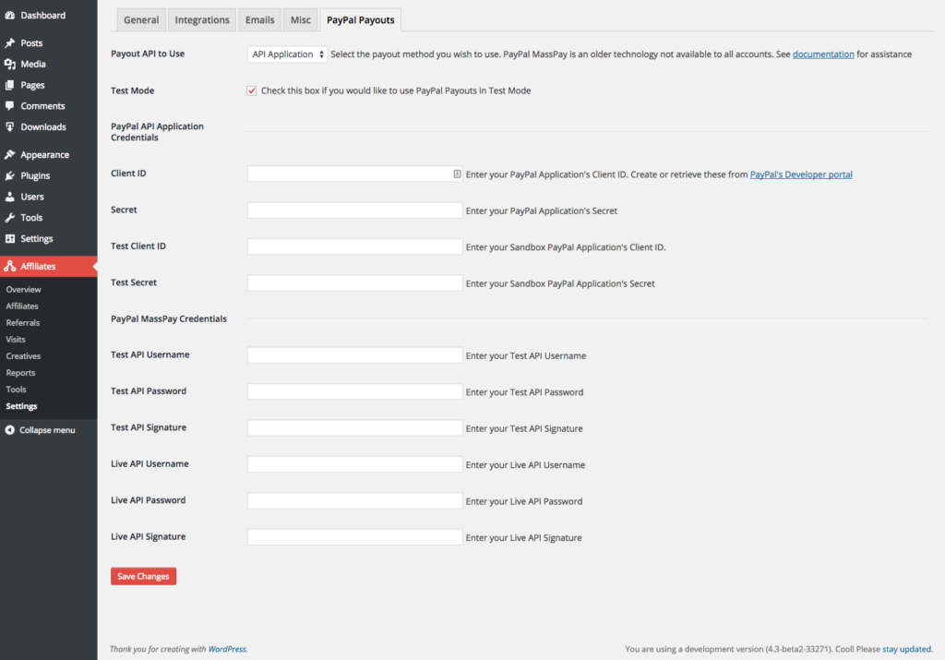
Task: Select the PayPal Payouts tab
Action: click(361, 20)
